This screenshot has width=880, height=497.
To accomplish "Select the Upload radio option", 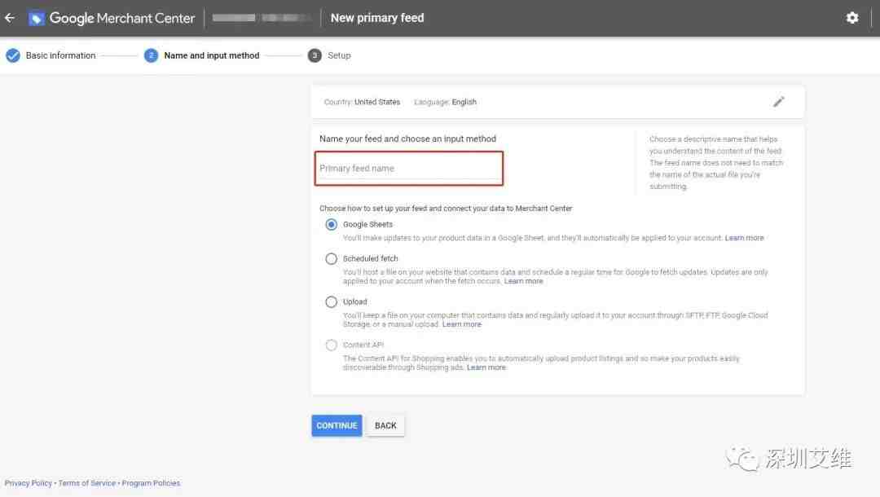I will (x=331, y=301).
